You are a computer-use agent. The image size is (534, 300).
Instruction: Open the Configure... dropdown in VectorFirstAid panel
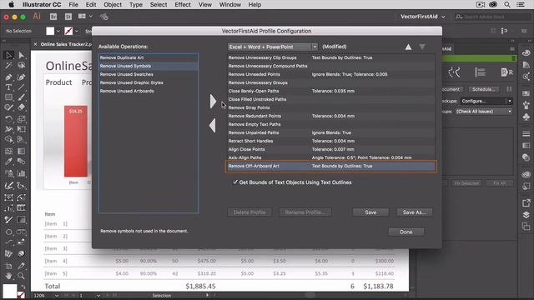pyautogui.click(x=486, y=101)
